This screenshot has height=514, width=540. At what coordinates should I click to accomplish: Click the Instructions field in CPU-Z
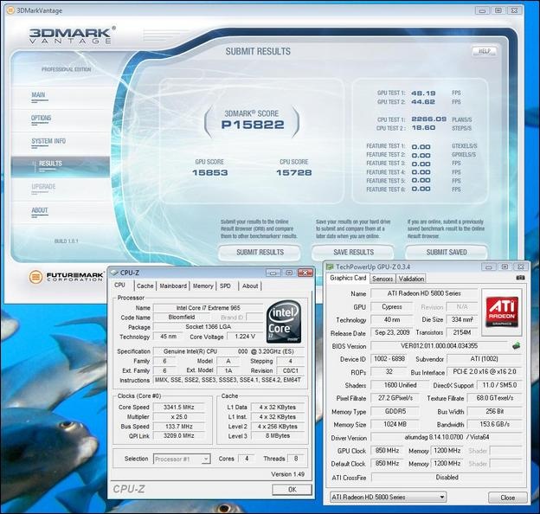[228, 380]
